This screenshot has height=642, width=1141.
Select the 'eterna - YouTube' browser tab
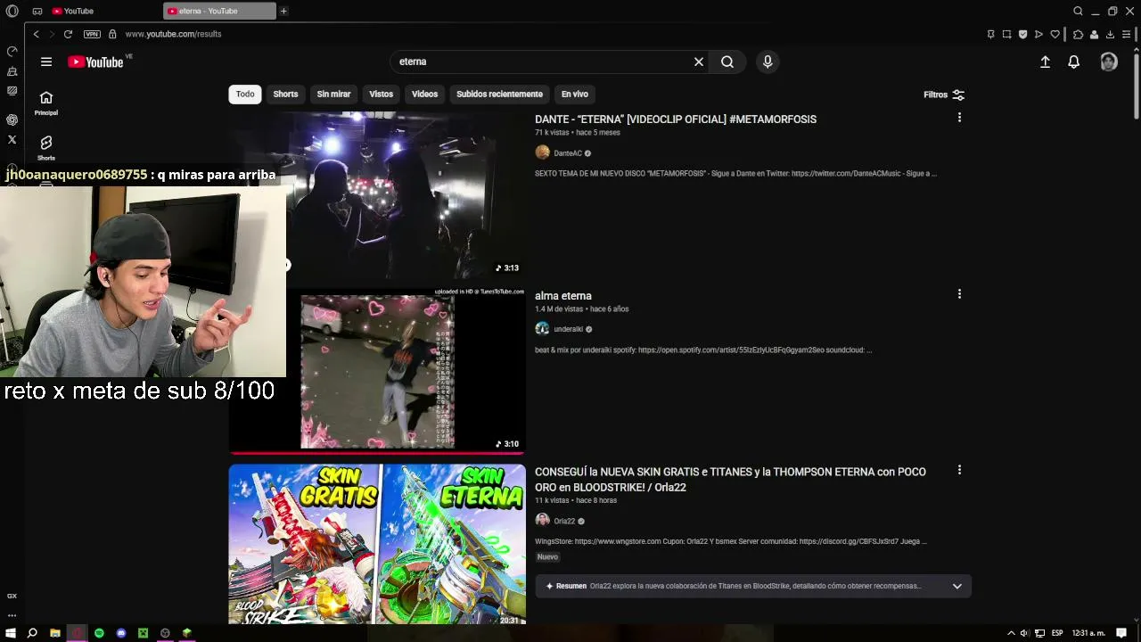[x=220, y=11]
